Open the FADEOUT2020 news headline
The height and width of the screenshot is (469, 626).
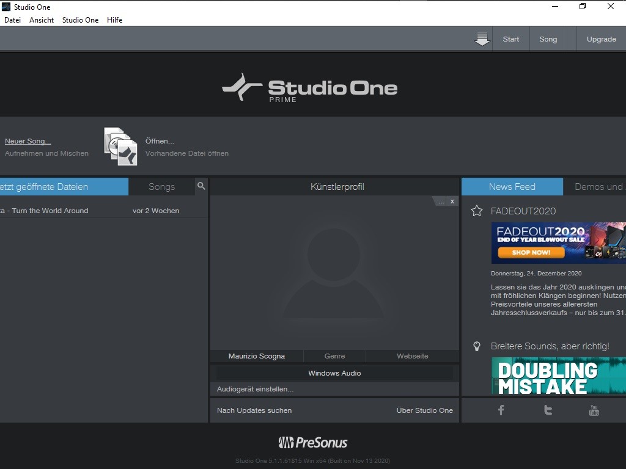523,211
